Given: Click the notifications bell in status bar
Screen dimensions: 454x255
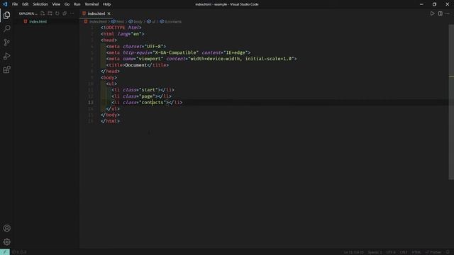Looking at the screenshot, I should [x=448, y=252].
